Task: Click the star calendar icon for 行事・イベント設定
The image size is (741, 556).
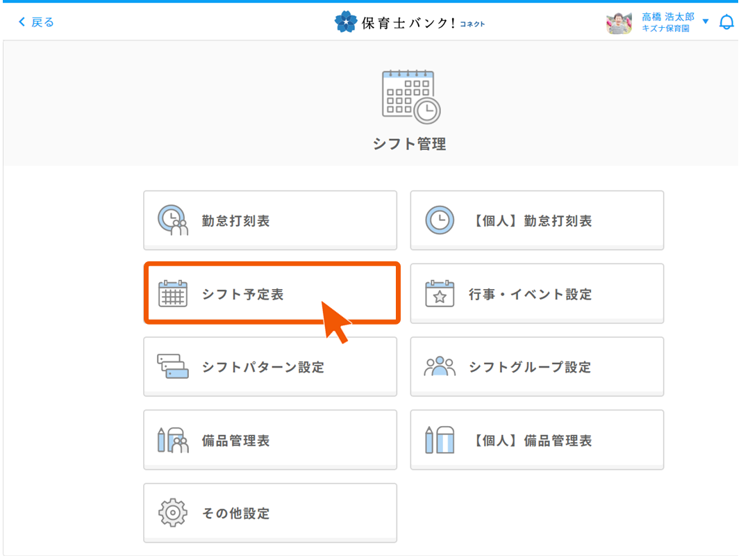Action: pyautogui.click(x=439, y=294)
